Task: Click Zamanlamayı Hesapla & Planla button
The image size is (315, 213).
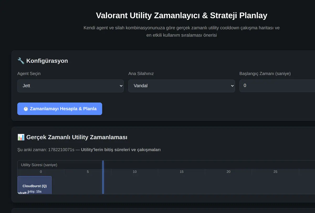Action: point(60,109)
